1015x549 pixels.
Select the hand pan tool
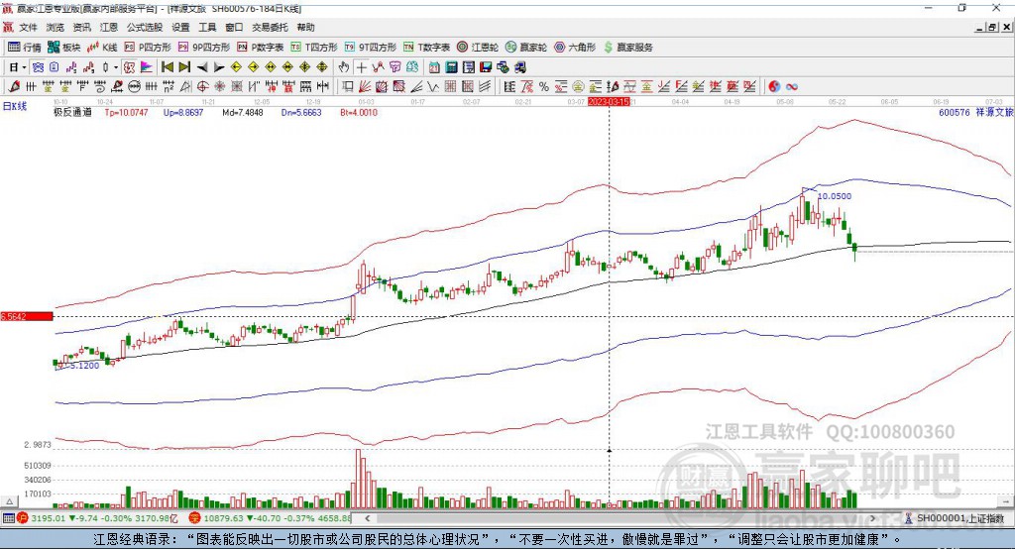[344, 67]
